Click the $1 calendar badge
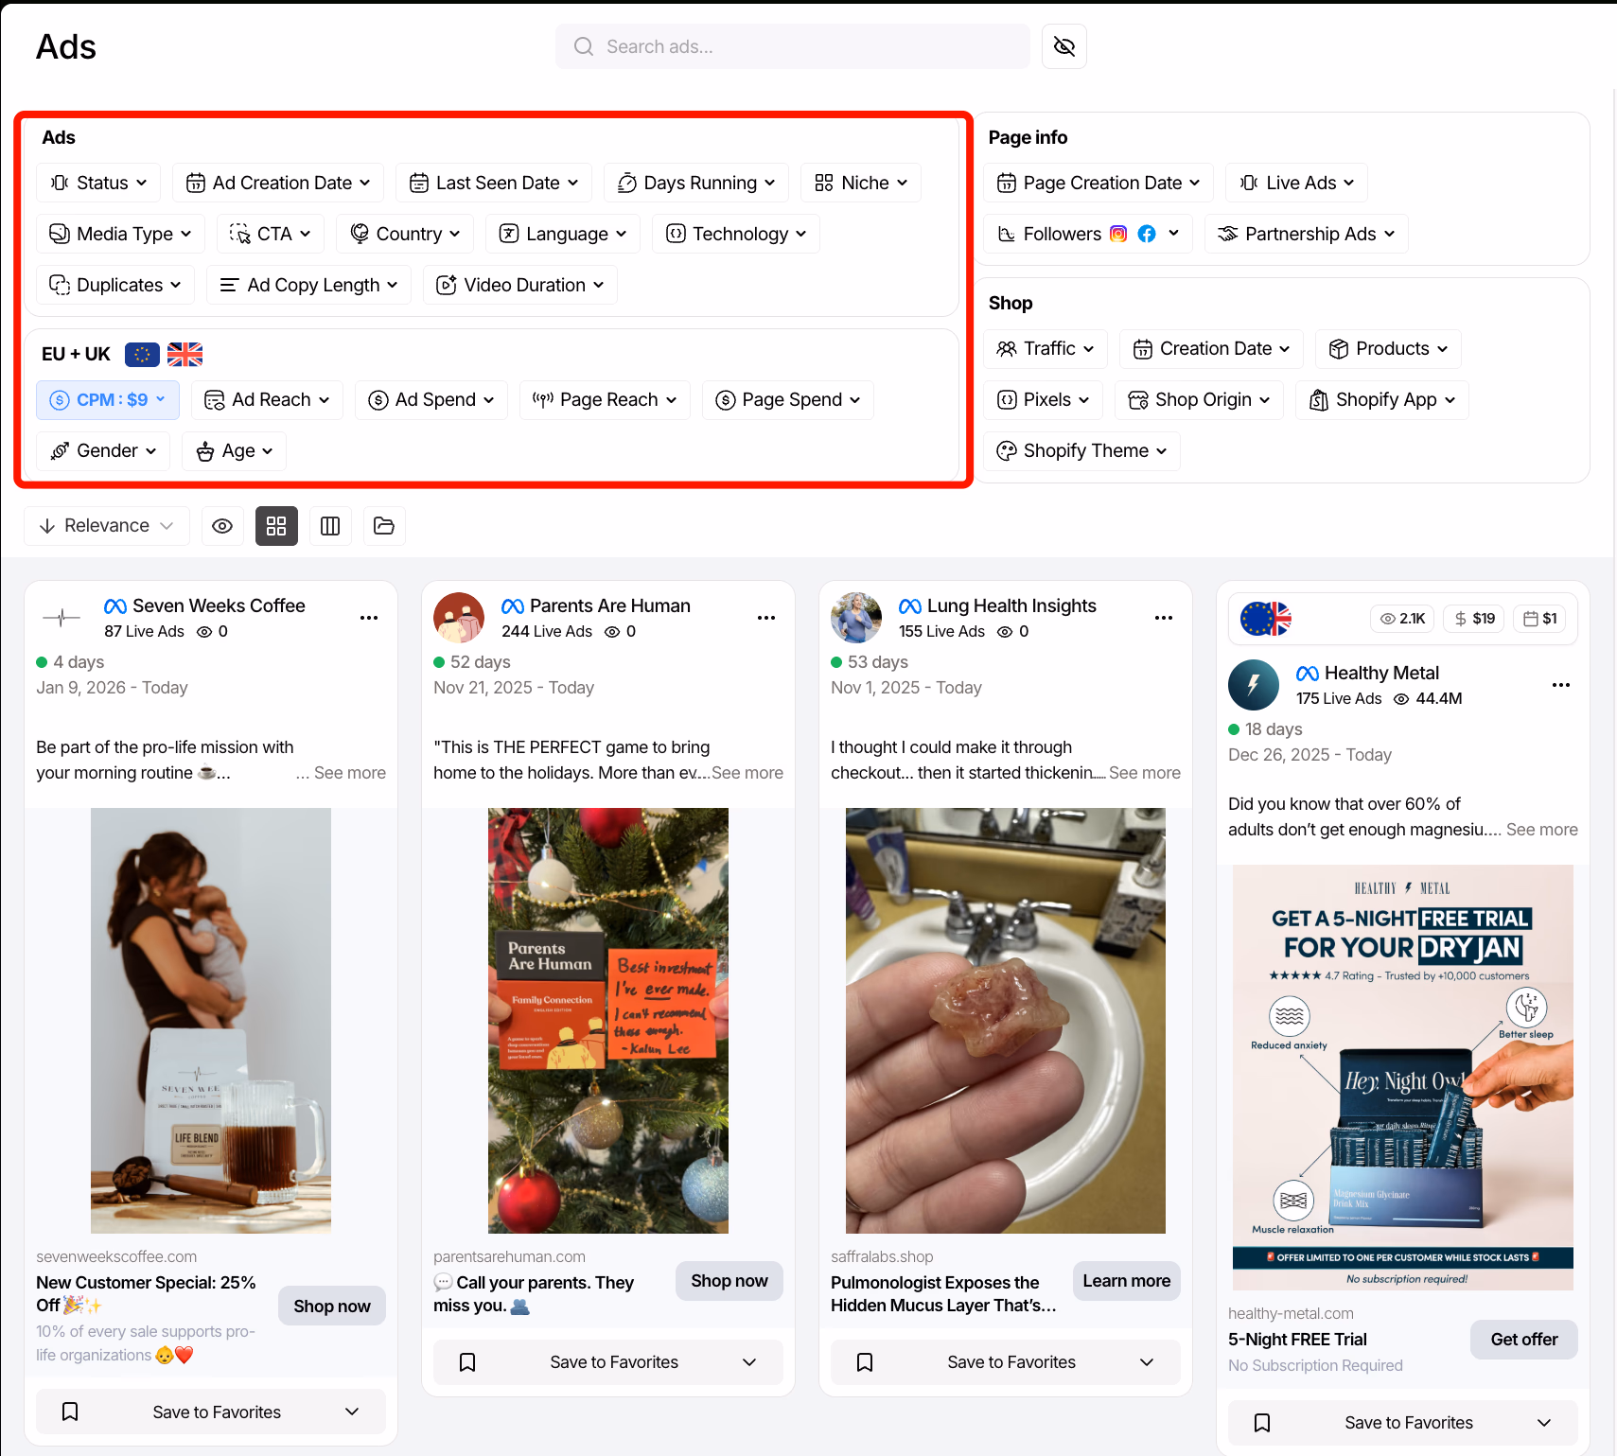 1539,619
